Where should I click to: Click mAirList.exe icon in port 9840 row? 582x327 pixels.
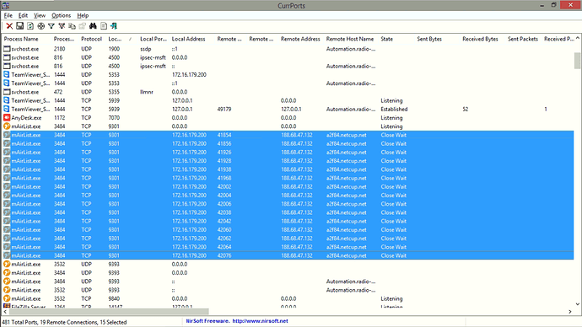pos(7,298)
